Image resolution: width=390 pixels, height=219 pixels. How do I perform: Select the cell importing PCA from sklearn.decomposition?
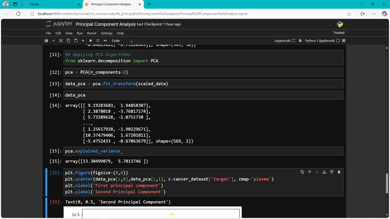click(203, 58)
